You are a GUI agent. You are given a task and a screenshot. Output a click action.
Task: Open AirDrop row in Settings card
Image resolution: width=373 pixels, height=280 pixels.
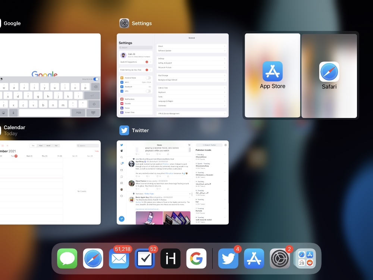tap(191, 59)
